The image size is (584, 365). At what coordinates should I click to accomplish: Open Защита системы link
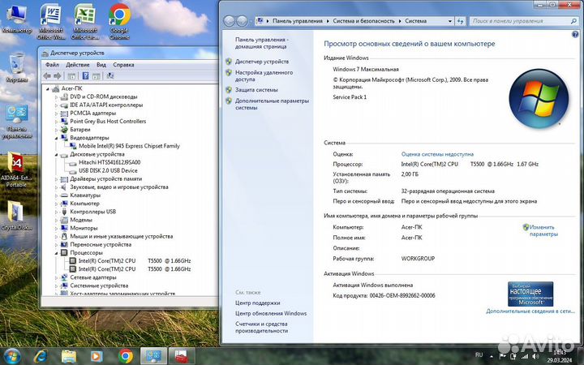tap(256, 90)
